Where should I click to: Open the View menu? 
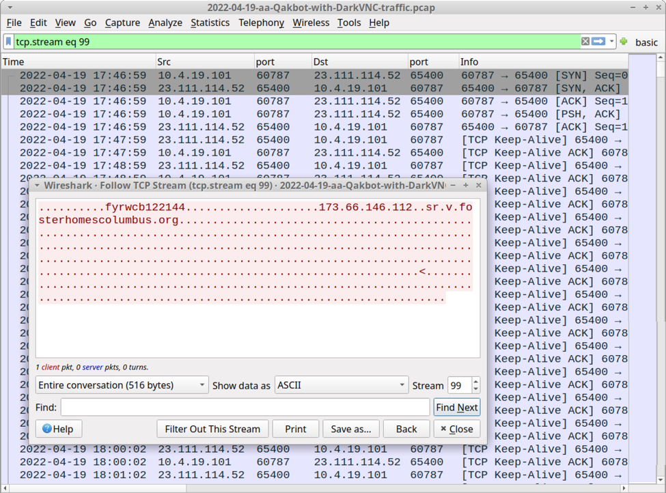66,23
